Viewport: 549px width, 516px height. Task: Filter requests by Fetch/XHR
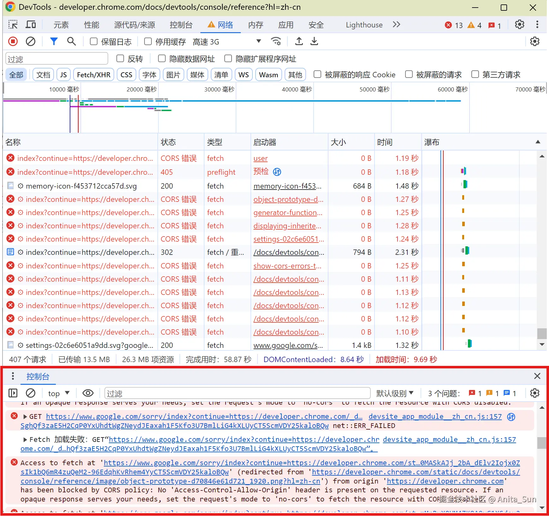pos(94,75)
